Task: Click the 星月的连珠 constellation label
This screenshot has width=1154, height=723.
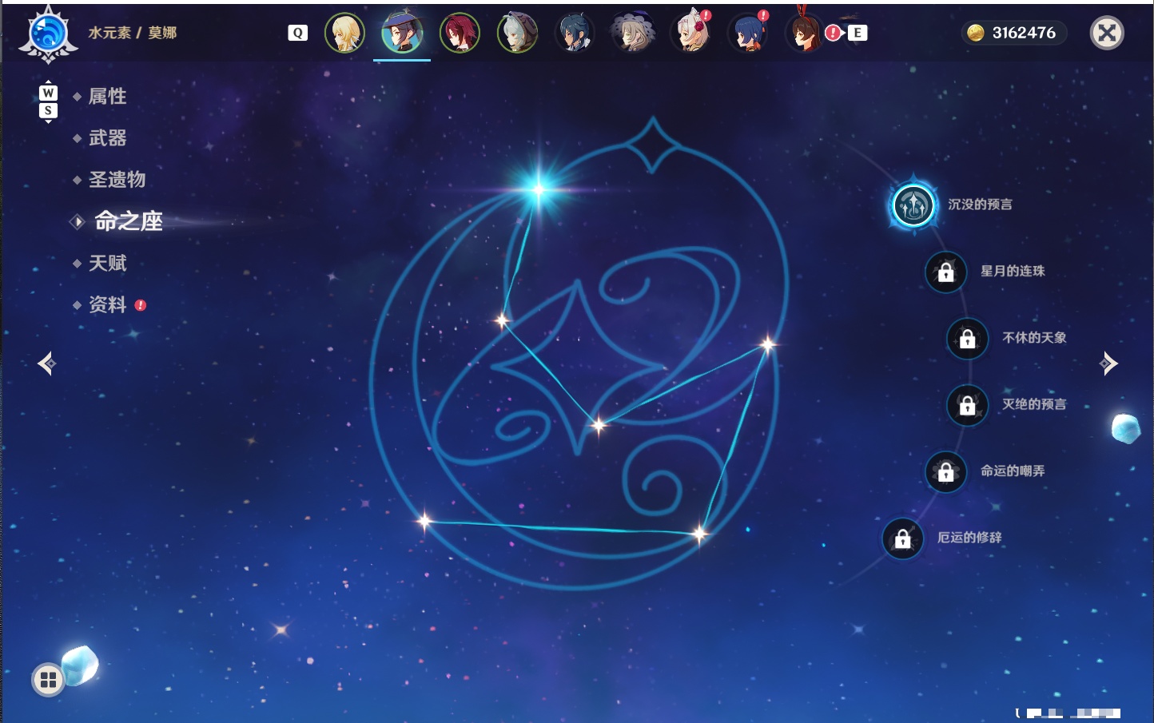Action: pos(1013,271)
